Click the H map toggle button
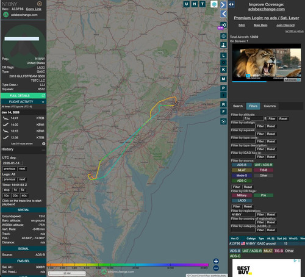This screenshot has height=277, width=305. (195, 4)
